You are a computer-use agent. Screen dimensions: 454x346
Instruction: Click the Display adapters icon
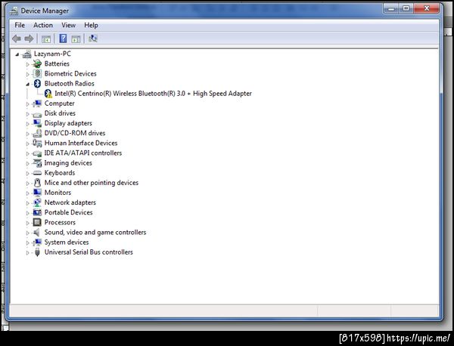point(37,123)
